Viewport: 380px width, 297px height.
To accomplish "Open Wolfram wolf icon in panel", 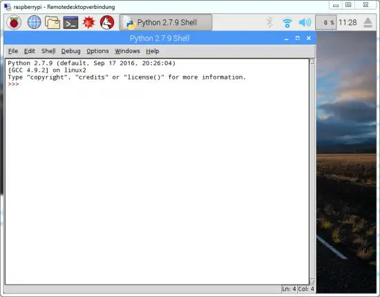I will 107,22.
